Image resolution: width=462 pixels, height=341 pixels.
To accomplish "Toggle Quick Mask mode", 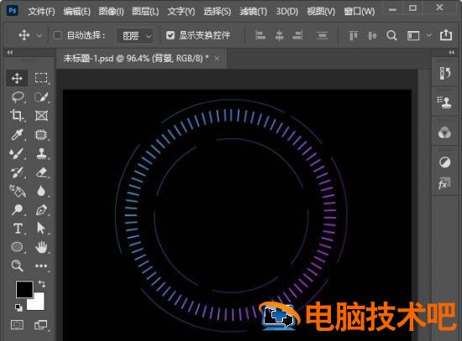I will pos(17,324).
